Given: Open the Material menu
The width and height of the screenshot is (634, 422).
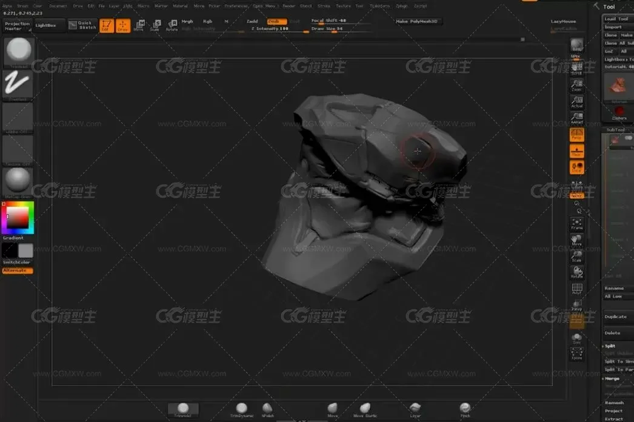Looking at the screenshot, I should click(180, 6).
